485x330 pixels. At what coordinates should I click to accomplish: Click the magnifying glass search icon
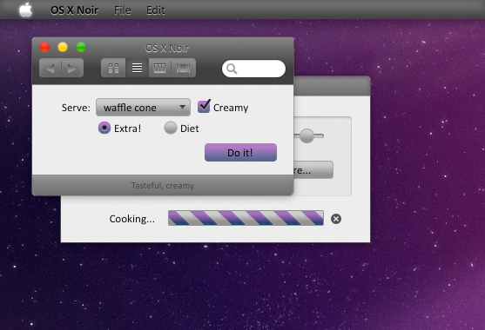pos(232,69)
